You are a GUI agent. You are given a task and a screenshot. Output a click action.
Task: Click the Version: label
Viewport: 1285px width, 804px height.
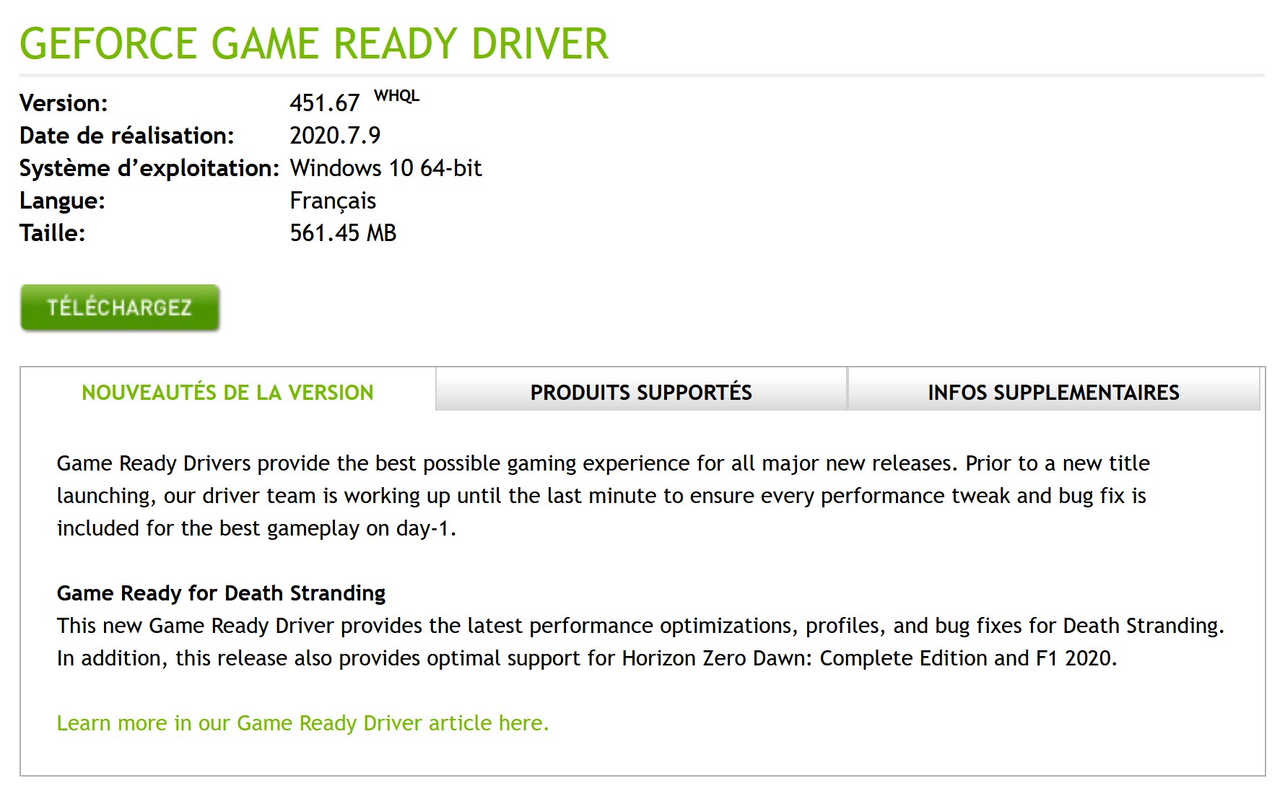(64, 103)
